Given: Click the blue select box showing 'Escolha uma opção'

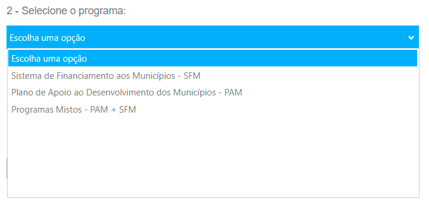Looking at the screenshot, I should 213,37.
